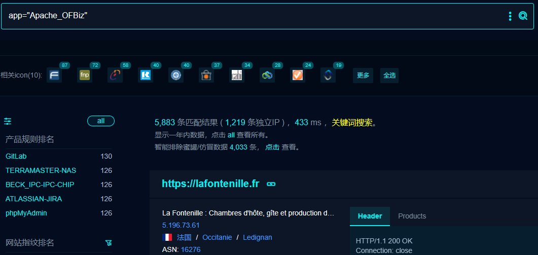Open the filter sliders icon
The width and height of the screenshot is (538, 255).
(x=8, y=121)
